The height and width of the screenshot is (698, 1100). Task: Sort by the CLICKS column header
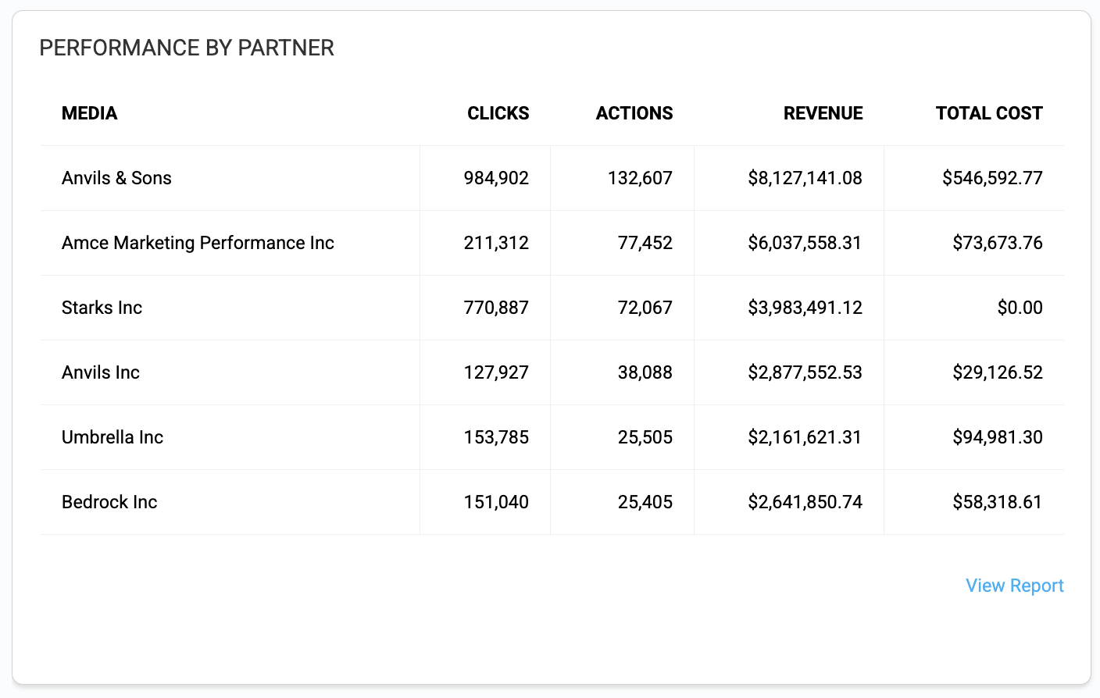click(x=498, y=113)
